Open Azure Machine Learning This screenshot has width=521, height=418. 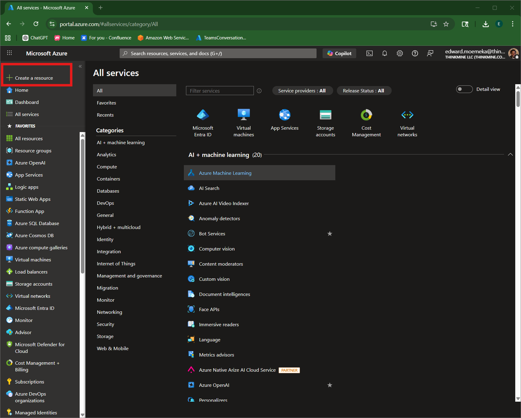225,173
